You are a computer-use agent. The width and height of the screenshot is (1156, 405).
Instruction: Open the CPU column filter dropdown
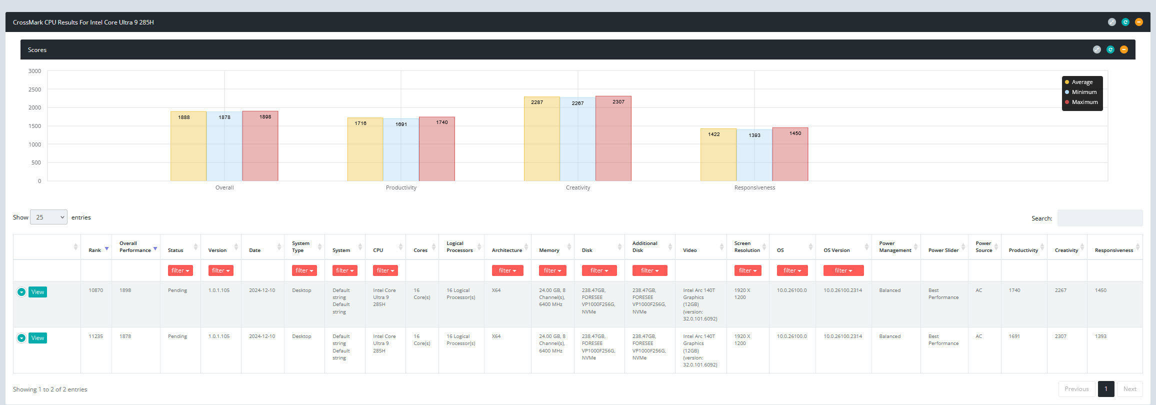point(385,270)
